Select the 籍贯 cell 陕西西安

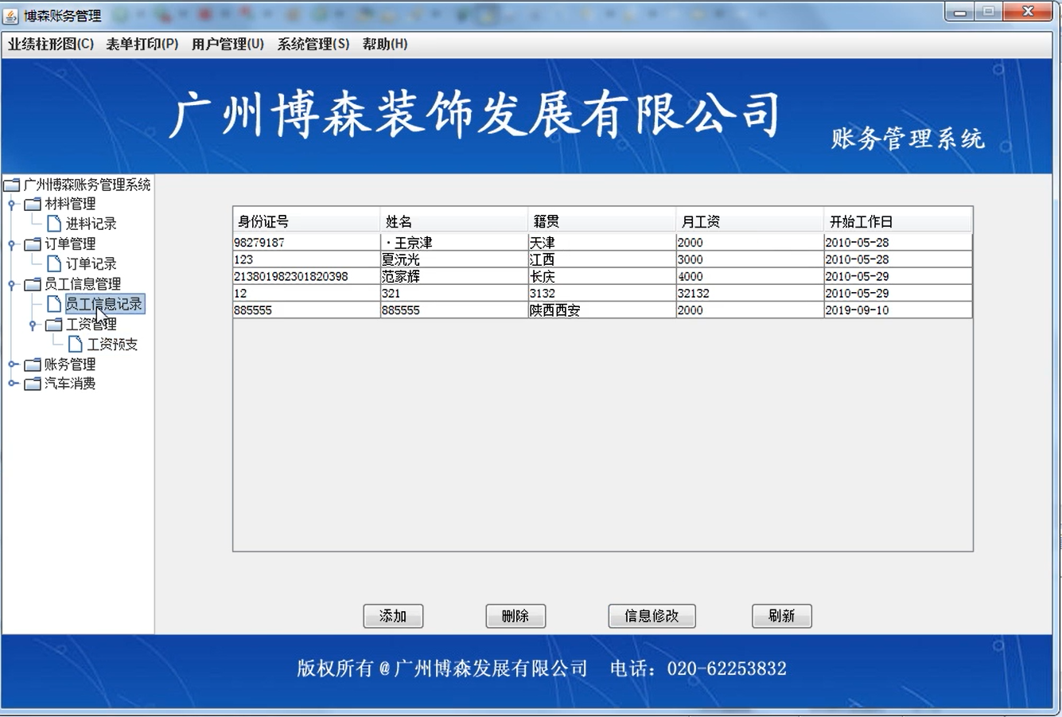601,310
